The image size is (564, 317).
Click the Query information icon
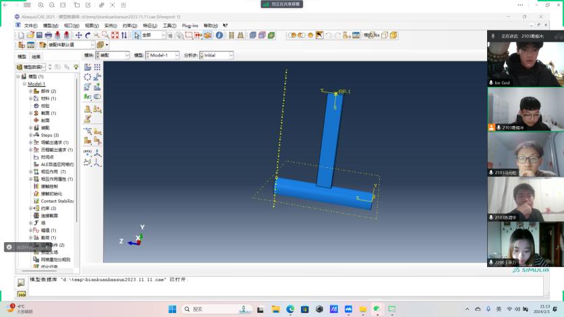click(219, 35)
